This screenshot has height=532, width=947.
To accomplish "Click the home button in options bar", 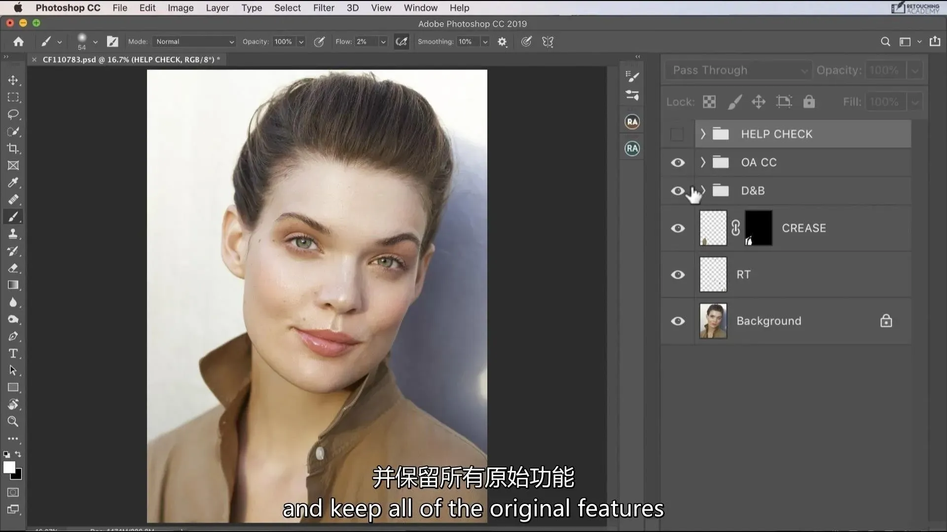I will pos(18,42).
